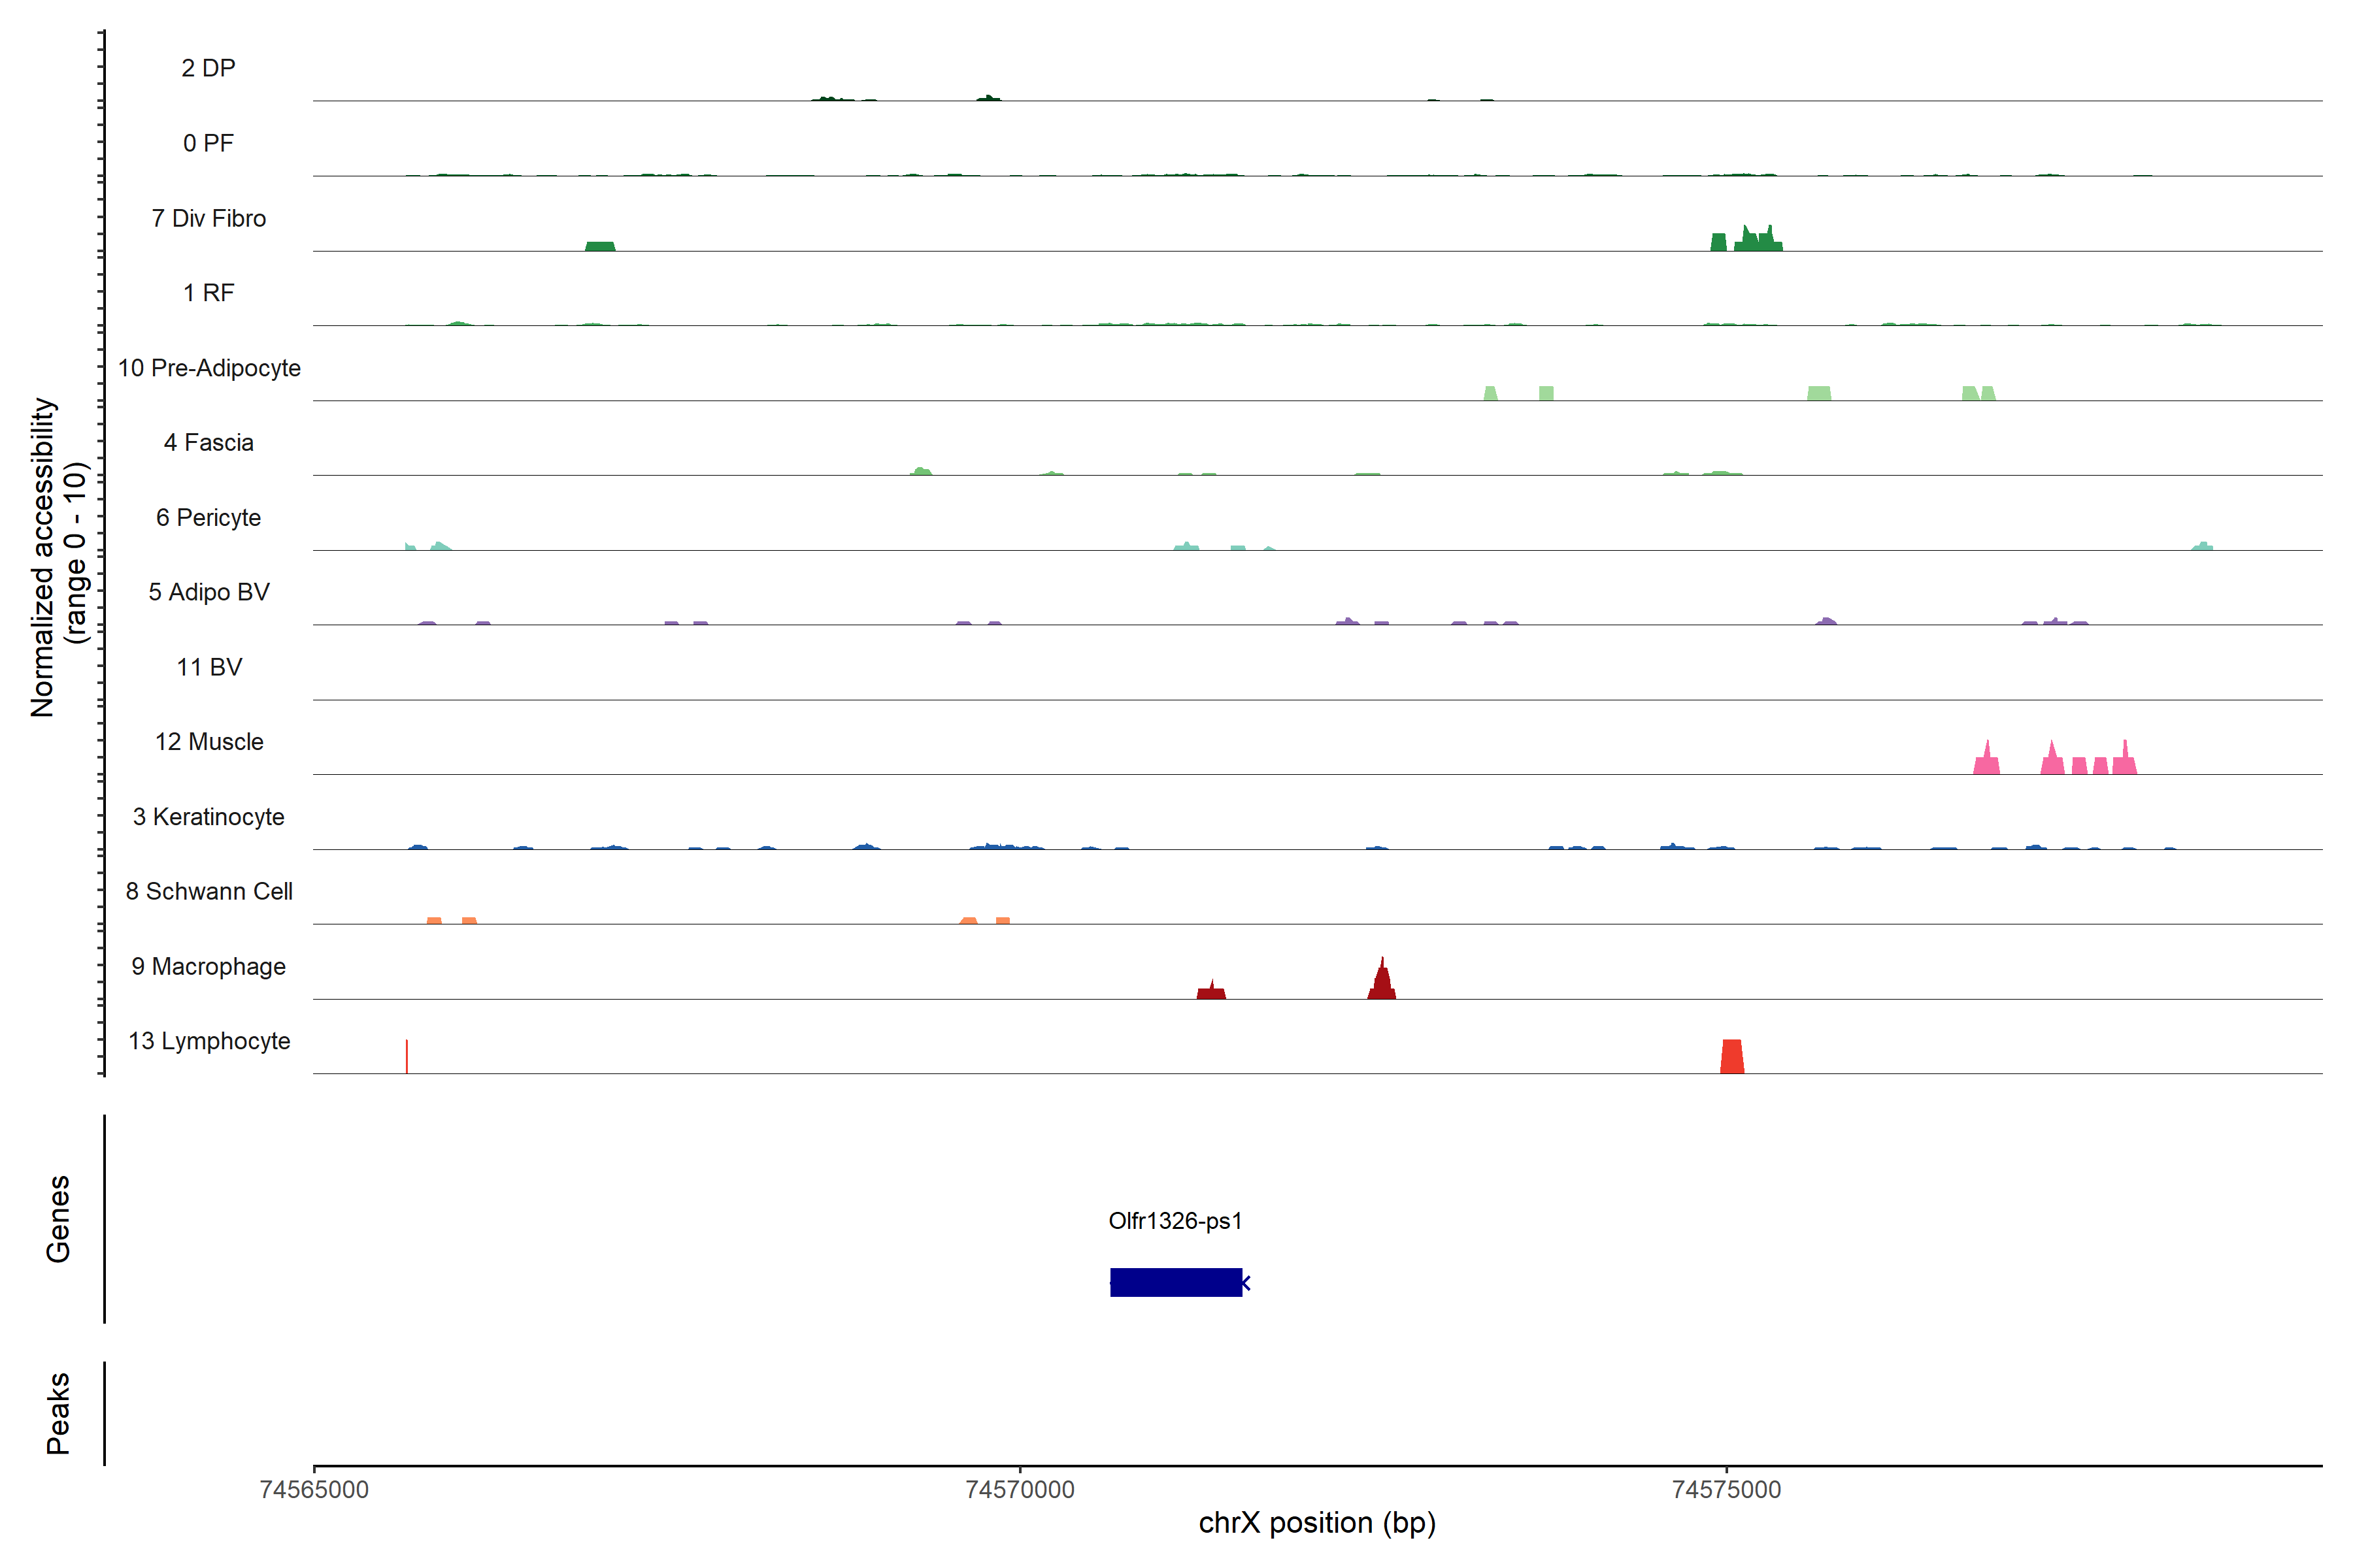Viewport: 2353px width, 1568px height.
Task: Click the 74570000 axis tick label
Action: point(1020,1490)
